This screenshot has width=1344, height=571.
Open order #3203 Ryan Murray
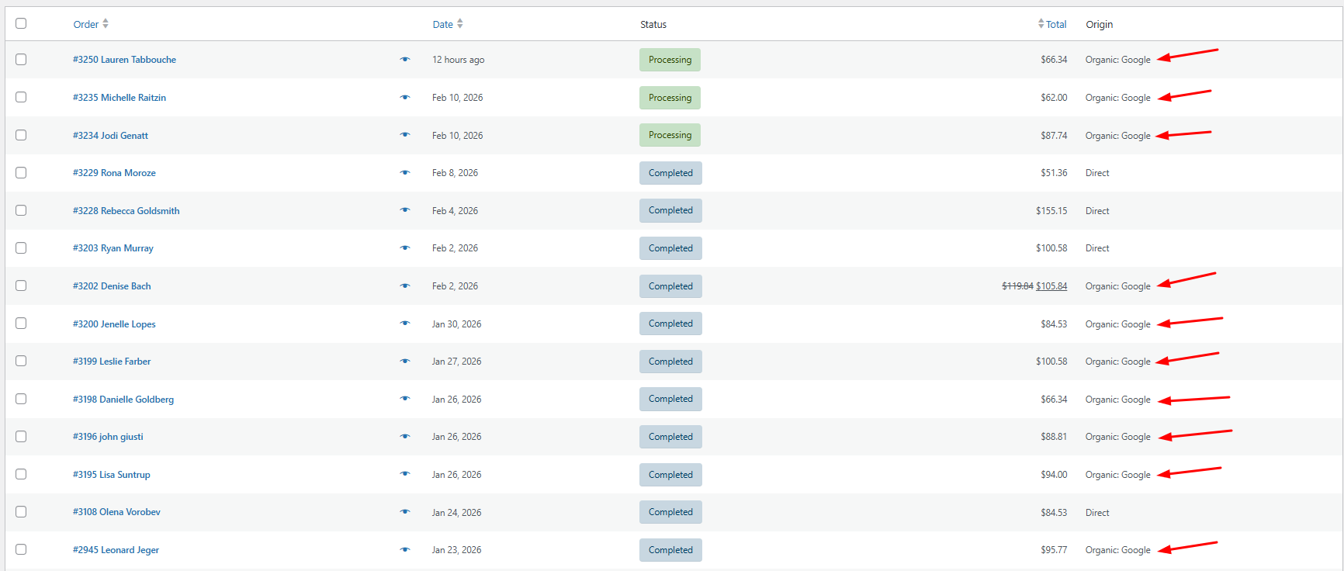[113, 248]
